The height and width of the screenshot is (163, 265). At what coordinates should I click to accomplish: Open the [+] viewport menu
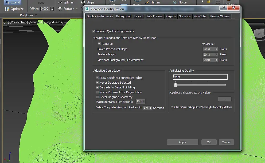pyautogui.click(x=6, y=22)
